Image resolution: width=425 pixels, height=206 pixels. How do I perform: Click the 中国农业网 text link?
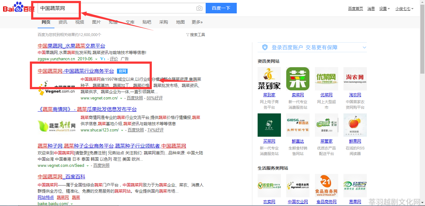(x=298, y=202)
